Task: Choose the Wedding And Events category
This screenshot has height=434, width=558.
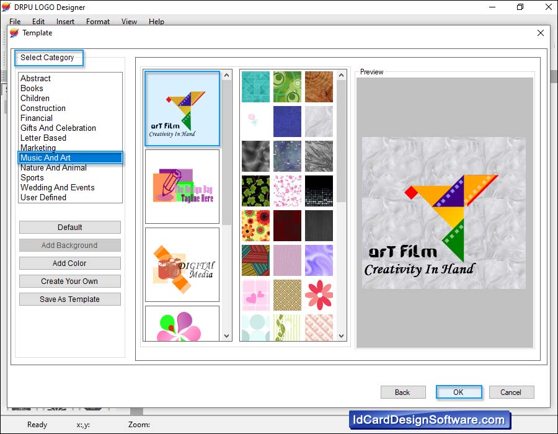Action: pos(57,187)
